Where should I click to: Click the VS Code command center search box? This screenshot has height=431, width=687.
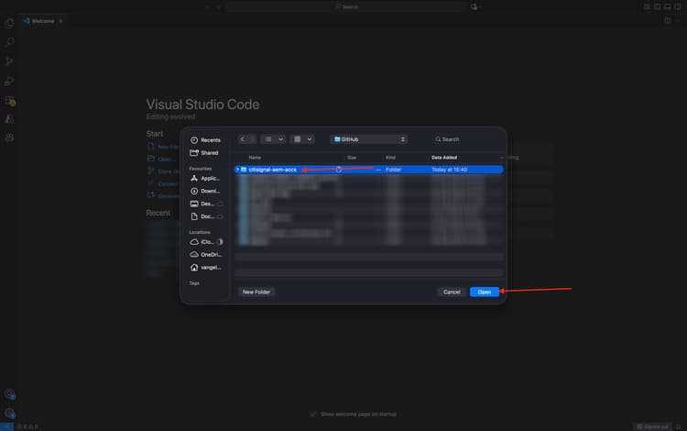click(346, 6)
